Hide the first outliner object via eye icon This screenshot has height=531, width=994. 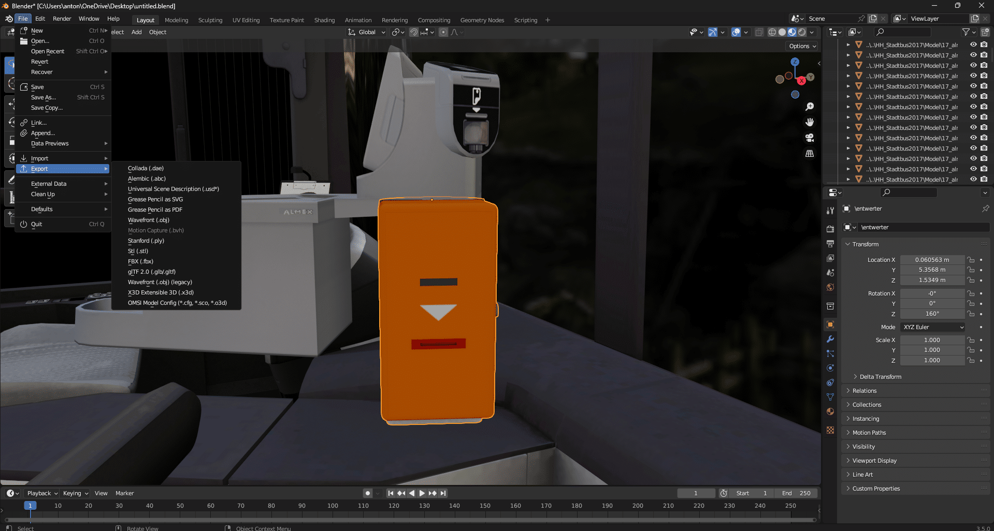tap(973, 45)
